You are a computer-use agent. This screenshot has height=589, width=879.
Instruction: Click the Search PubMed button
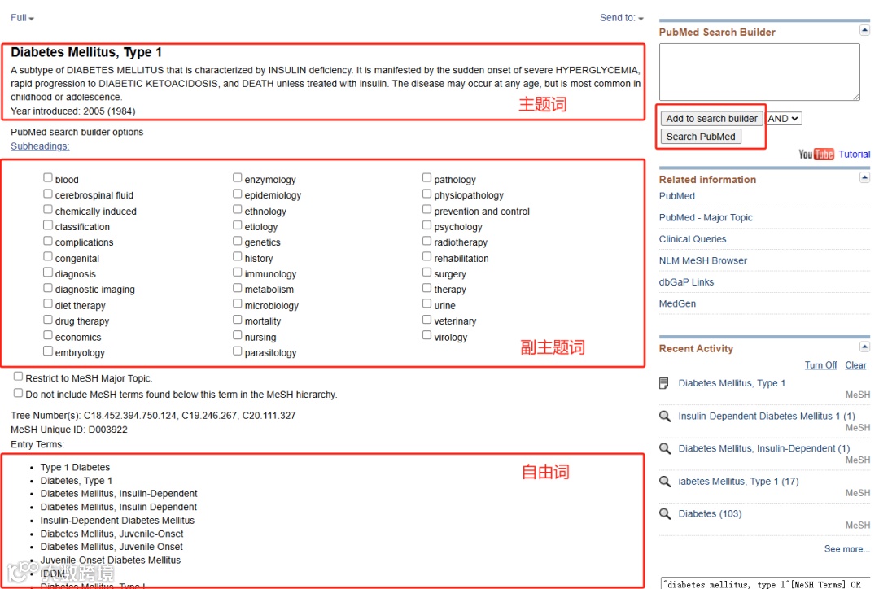click(701, 137)
